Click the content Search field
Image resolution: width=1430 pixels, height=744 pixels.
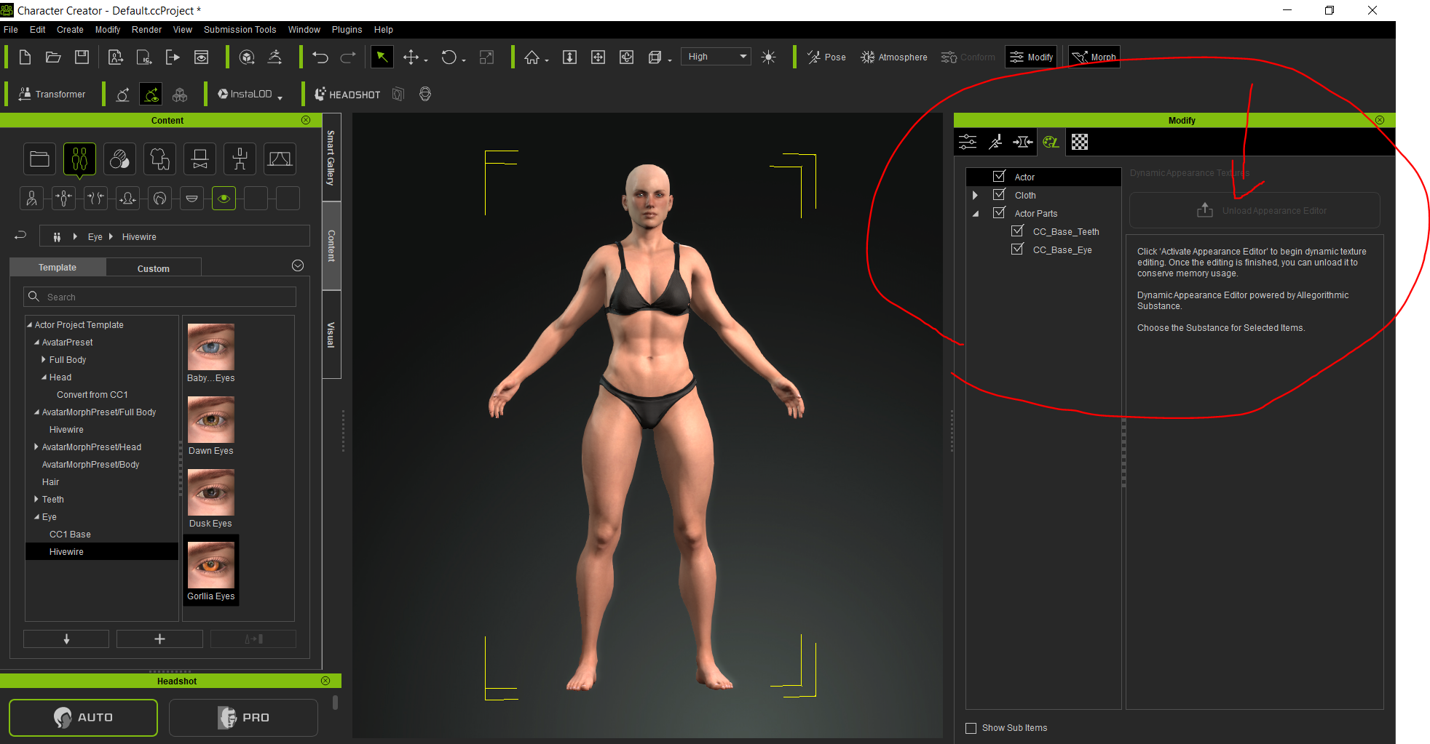point(160,297)
